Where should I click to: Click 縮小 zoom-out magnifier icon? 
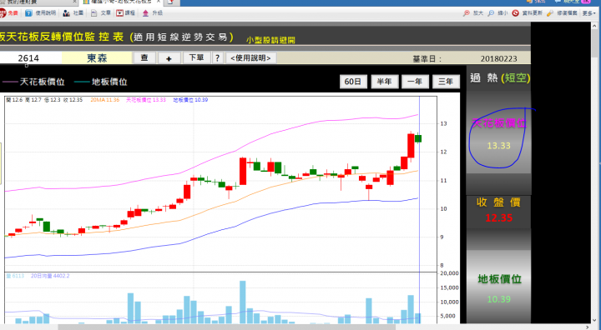[x=491, y=13]
